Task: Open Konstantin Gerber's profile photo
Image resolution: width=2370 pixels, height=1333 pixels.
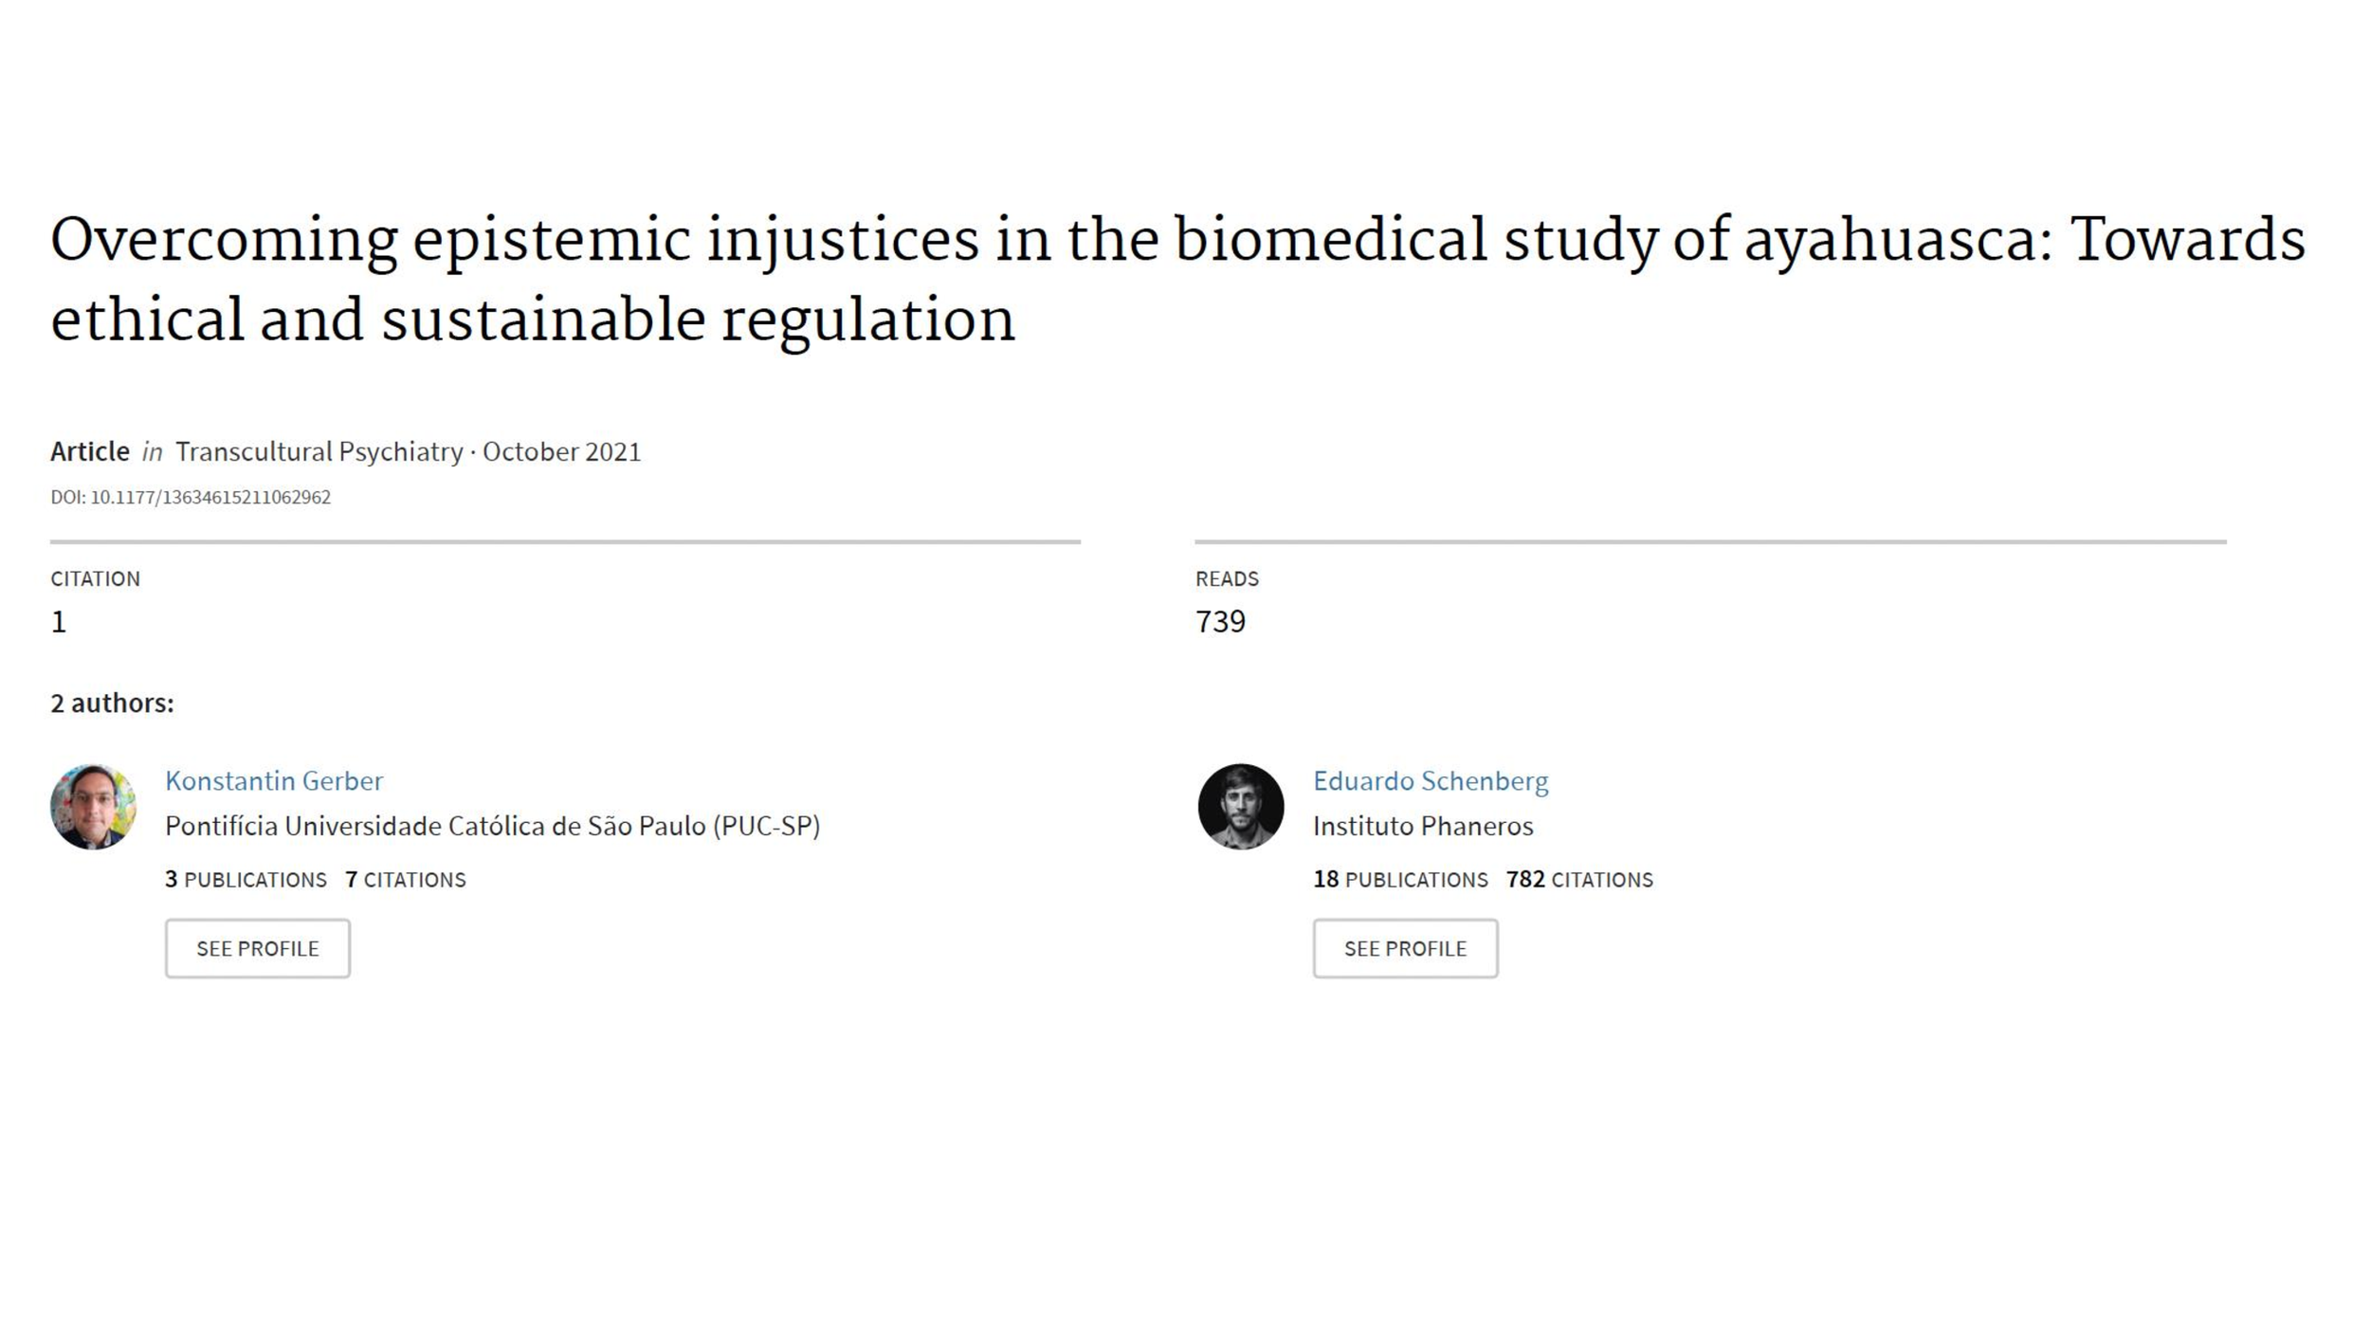Action: [93, 807]
